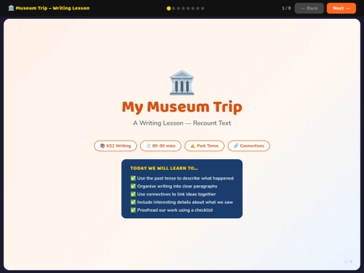Click the Past Tense tag
This screenshot has width=364, height=273.
(204, 146)
